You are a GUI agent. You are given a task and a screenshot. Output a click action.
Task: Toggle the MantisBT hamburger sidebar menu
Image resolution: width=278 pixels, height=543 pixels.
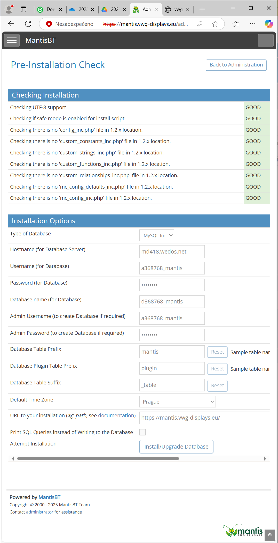12,40
